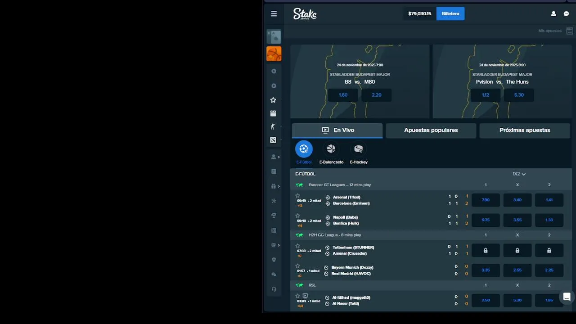Image resolution: width=576 pixels, height=324 pixels.
Task: Open the speech bubbles icon in sidebar
Action: (x=274, y=274)
